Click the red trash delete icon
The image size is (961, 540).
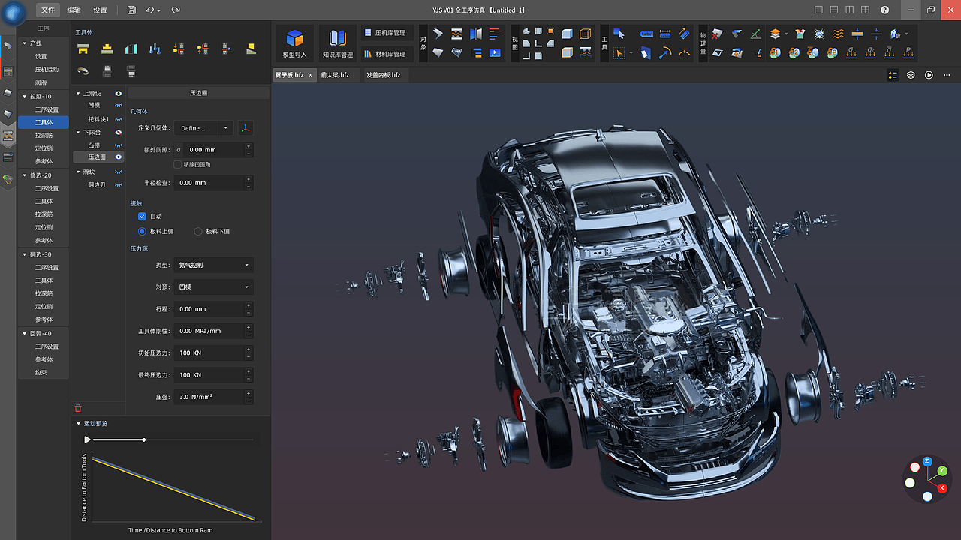(x=78, y=408)
